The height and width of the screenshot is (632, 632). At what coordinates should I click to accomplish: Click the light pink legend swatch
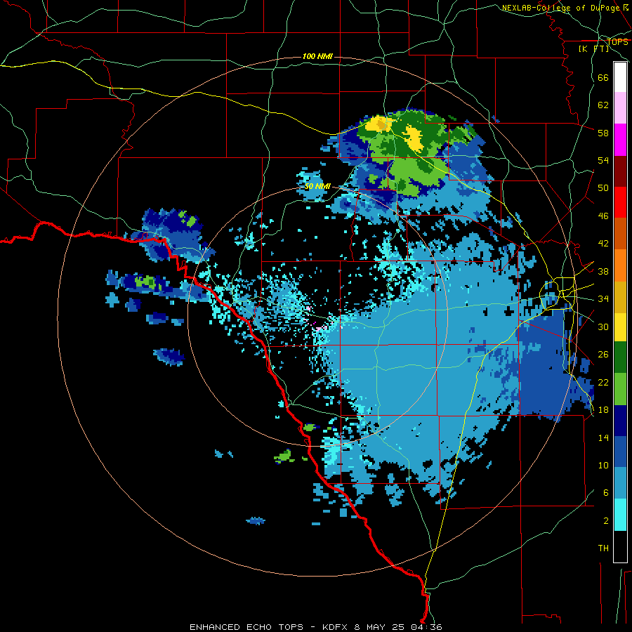(x=620, y=107)
